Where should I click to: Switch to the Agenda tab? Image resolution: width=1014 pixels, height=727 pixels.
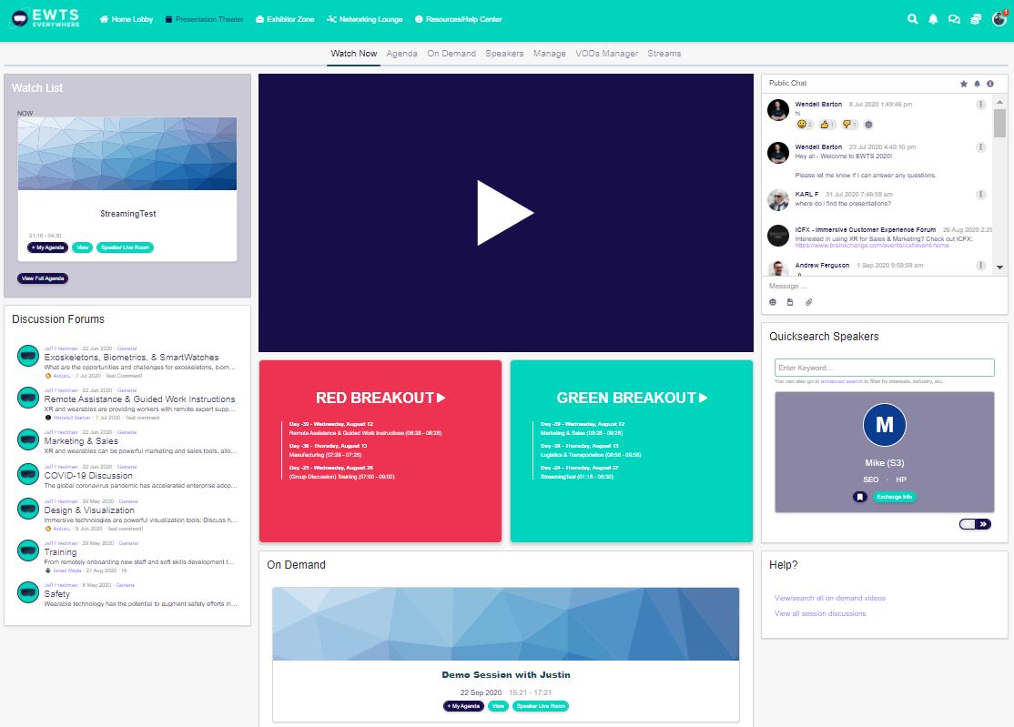coord(401,54)
